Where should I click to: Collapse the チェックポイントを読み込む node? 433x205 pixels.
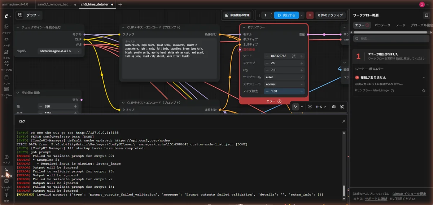coord(18,27)
